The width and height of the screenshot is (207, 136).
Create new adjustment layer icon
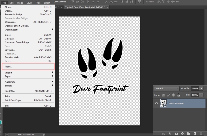coord(182,133)
